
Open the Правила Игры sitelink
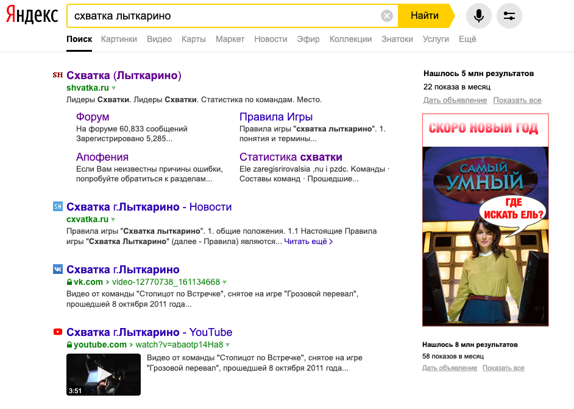click(x=276, y=117)
